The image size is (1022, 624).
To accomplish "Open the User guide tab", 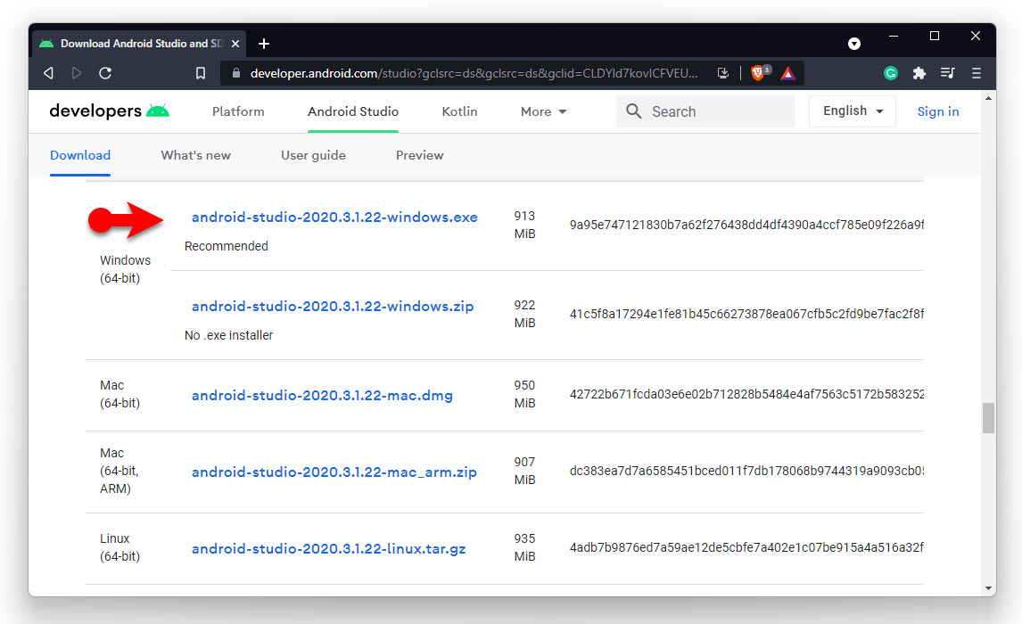I will point(313,155).
